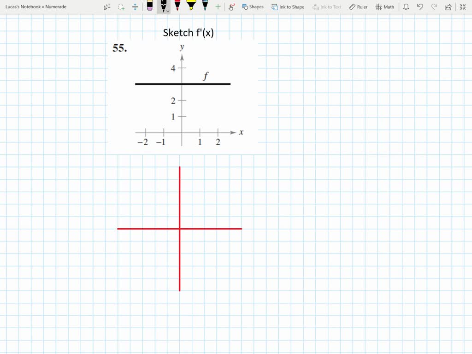Image resolution: width=472 pixels, height=354 pixels.
Task: Select the yellow highlighter
Action: (x=191, y=6)
